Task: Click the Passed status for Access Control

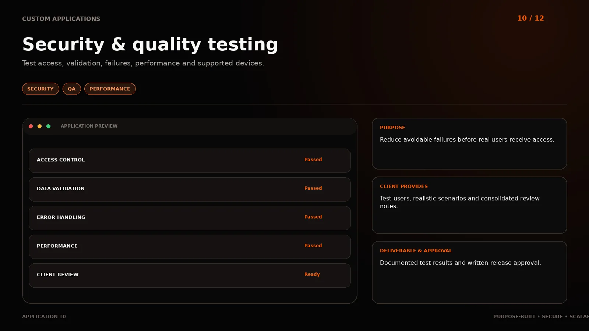Action: (313, 159)
